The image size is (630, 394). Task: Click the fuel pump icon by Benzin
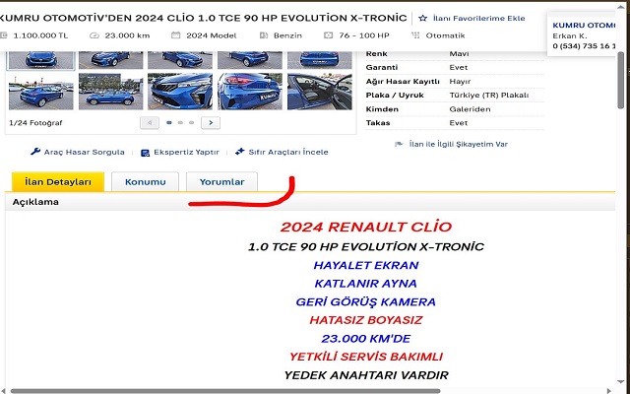[264, 35]
